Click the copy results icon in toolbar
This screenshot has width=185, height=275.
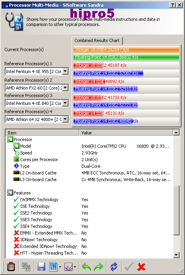tap(26, 267)
